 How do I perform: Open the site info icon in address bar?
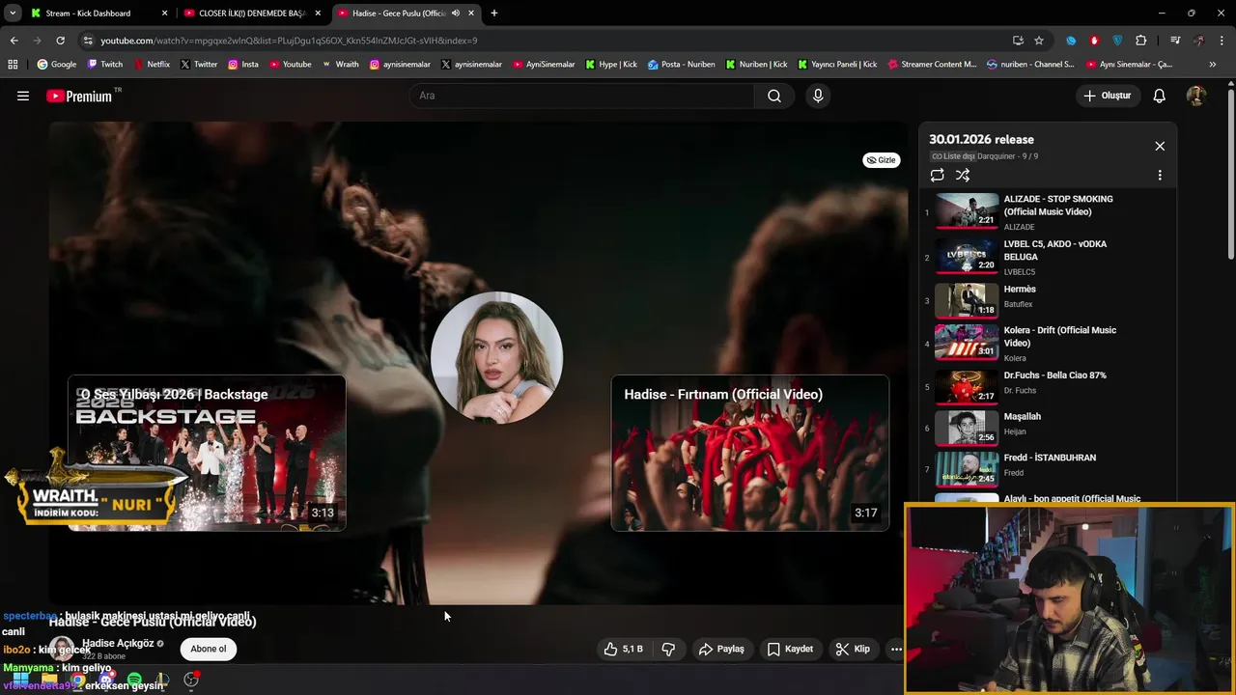click(88, 41)
